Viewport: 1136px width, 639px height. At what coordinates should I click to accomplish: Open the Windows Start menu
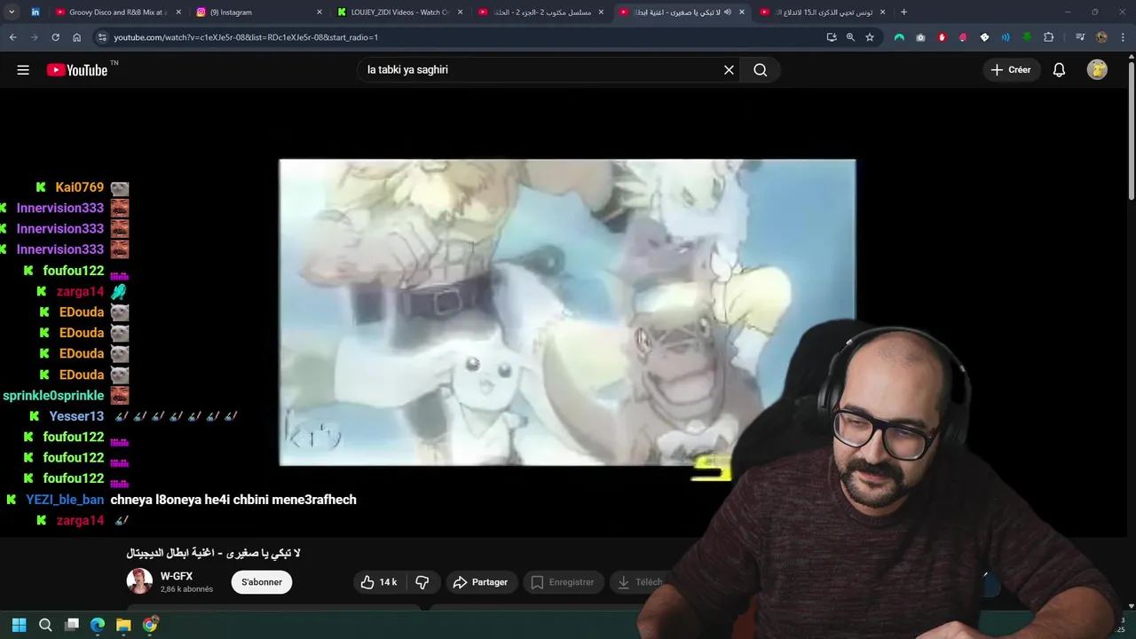point(19,625)
